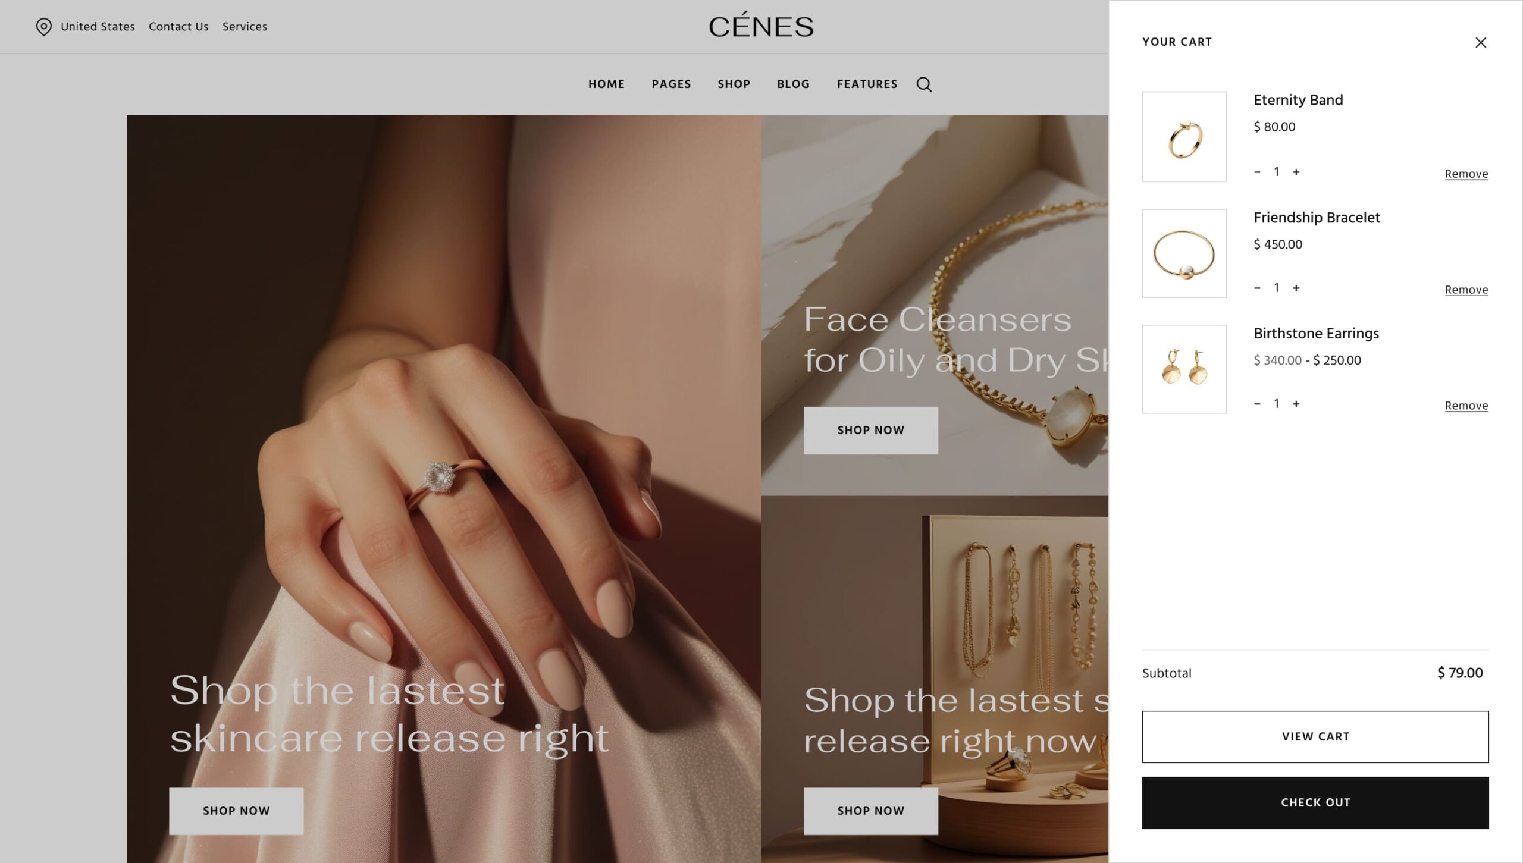Open the Contact Us link
The width and height of the screenshot is (1523, 863).
pos(178,27)
